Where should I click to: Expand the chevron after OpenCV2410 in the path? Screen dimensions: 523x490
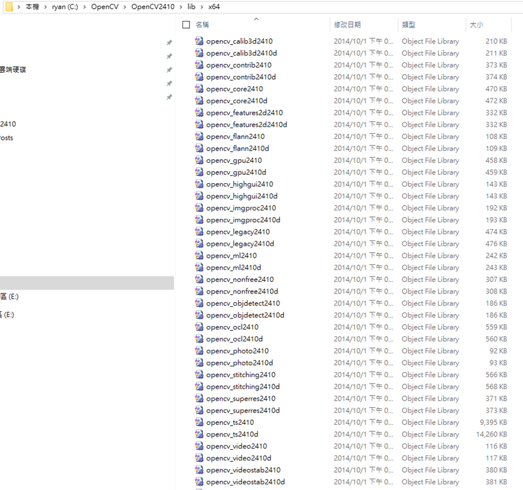tap(180, 7)
